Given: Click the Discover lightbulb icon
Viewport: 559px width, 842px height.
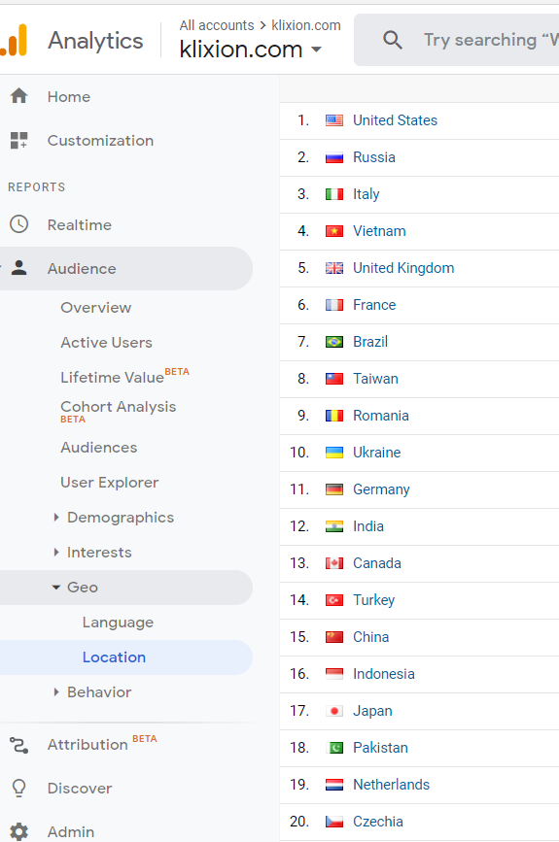Looking at the screenshot, I should pyautogui.click(x=18, y=788).
